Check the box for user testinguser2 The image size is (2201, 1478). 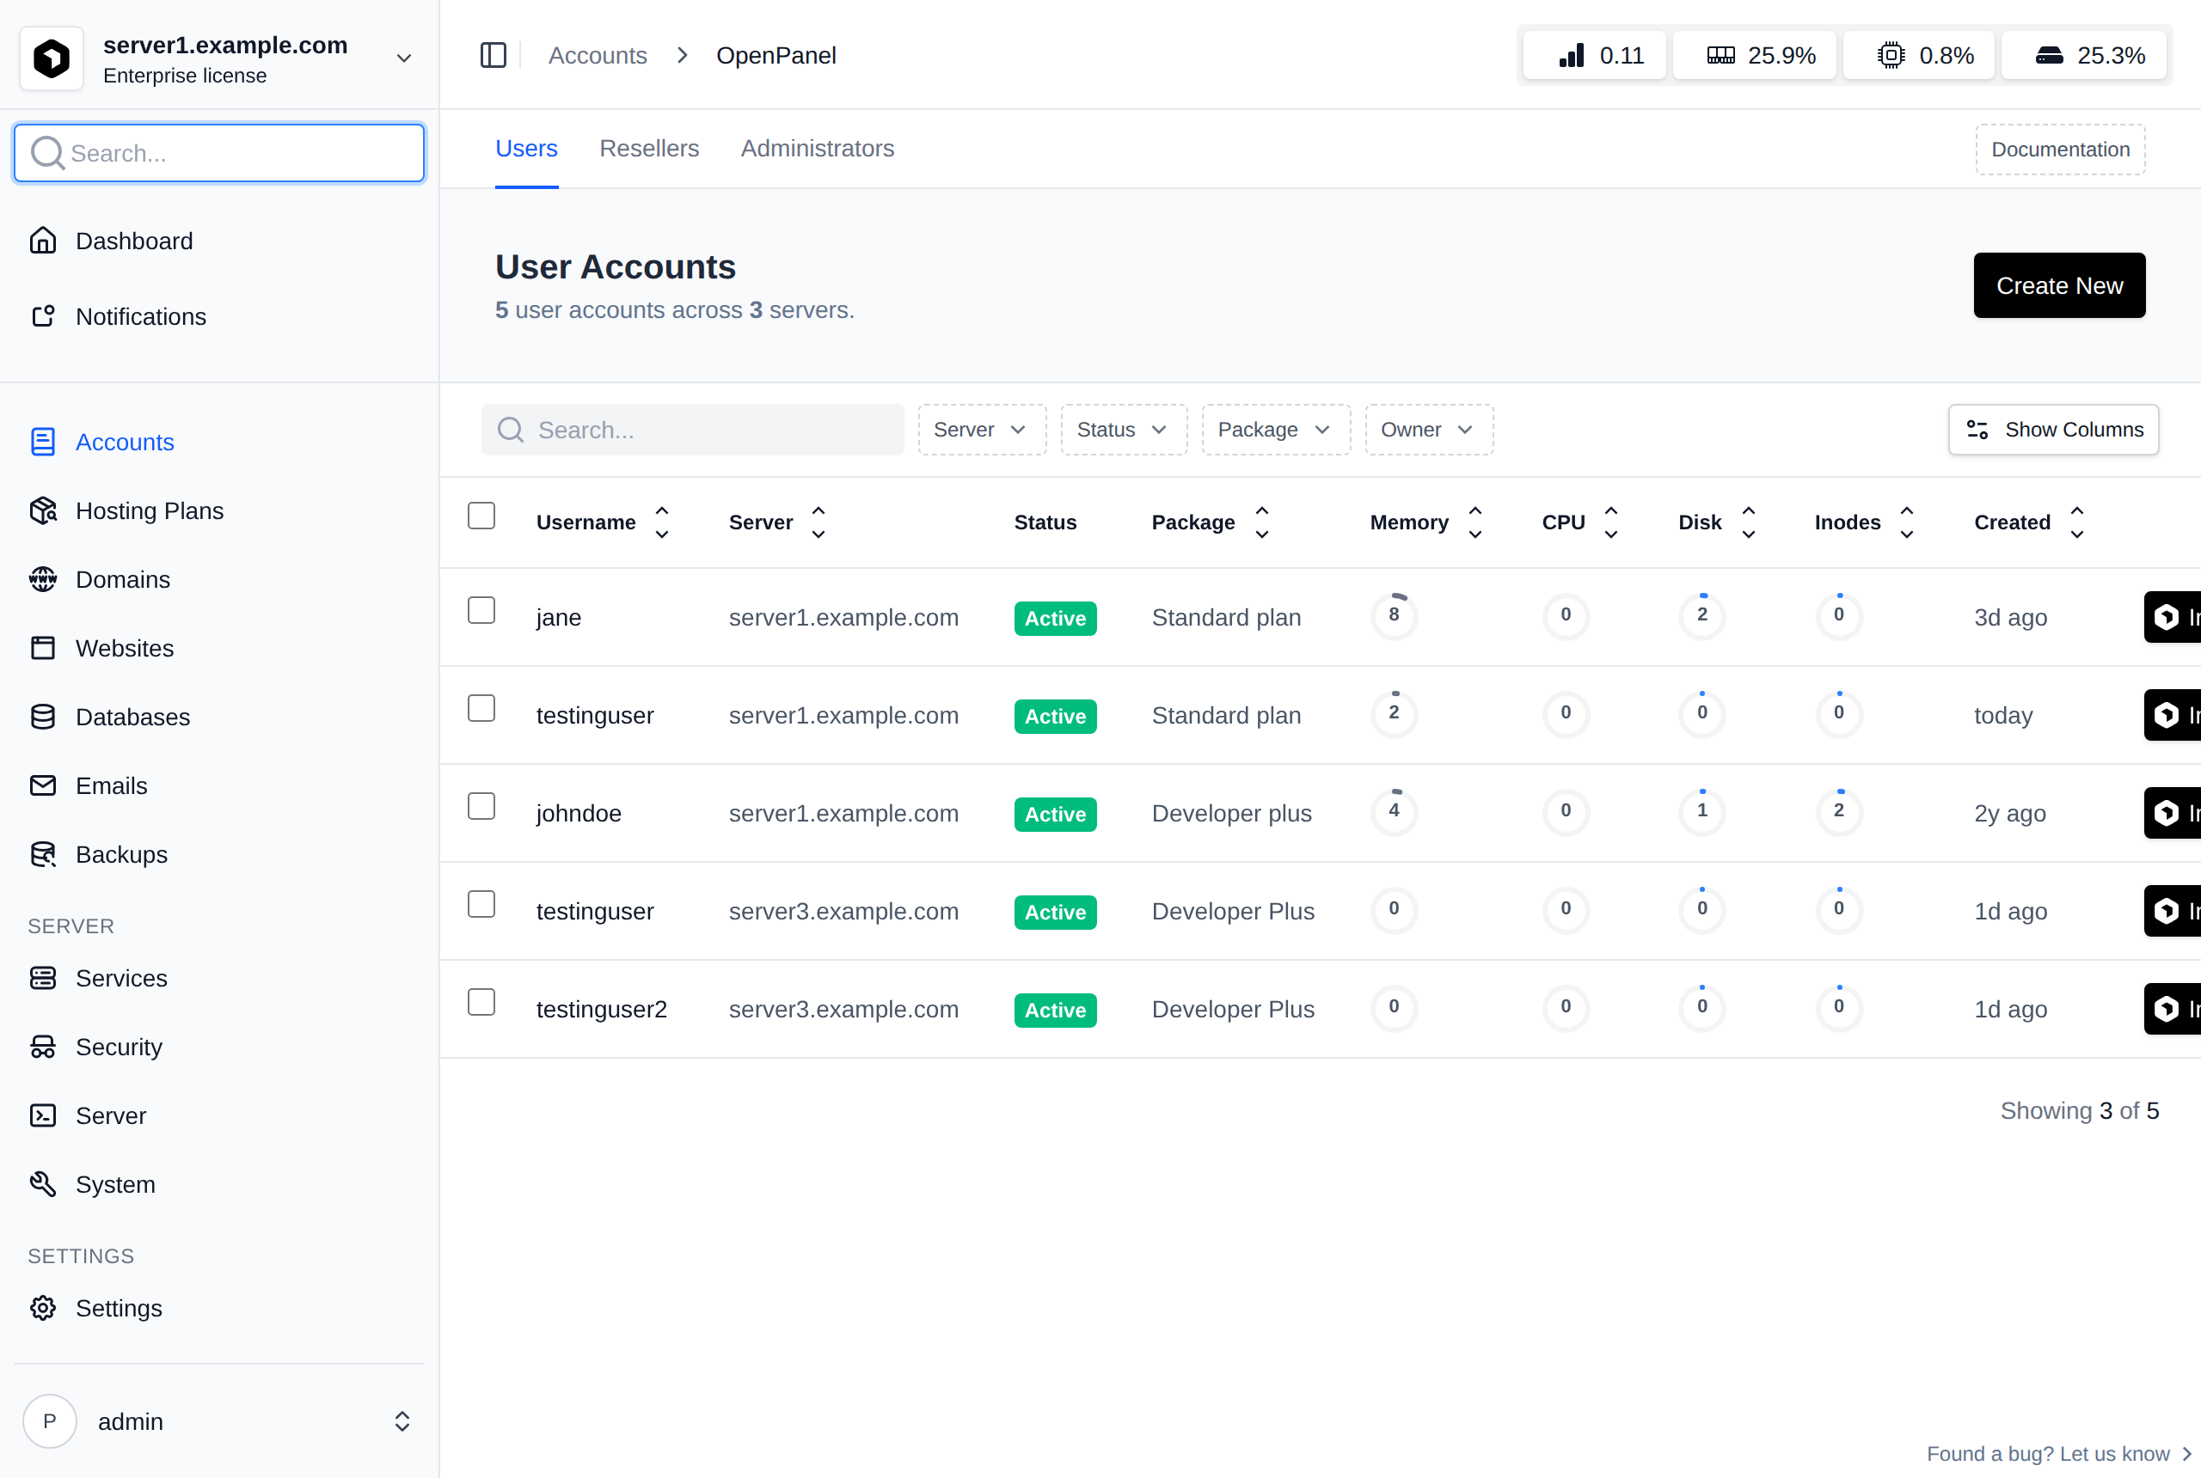[x=481, y=1002]
